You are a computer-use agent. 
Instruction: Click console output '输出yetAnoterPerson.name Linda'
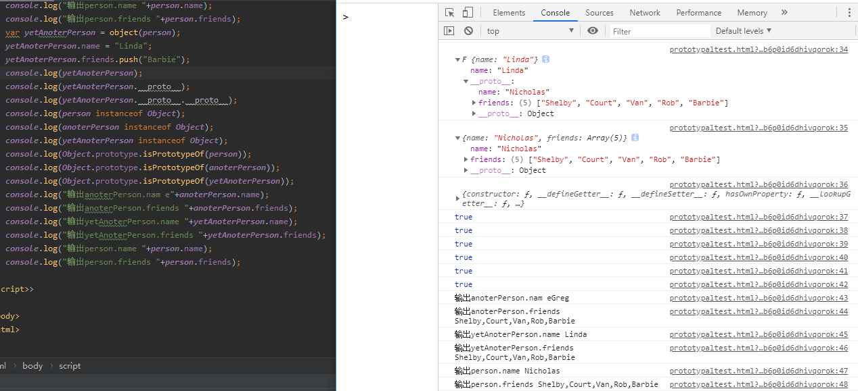coord(520,334)
